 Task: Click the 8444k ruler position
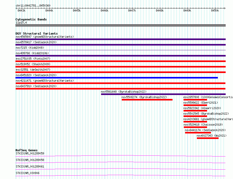49,10
